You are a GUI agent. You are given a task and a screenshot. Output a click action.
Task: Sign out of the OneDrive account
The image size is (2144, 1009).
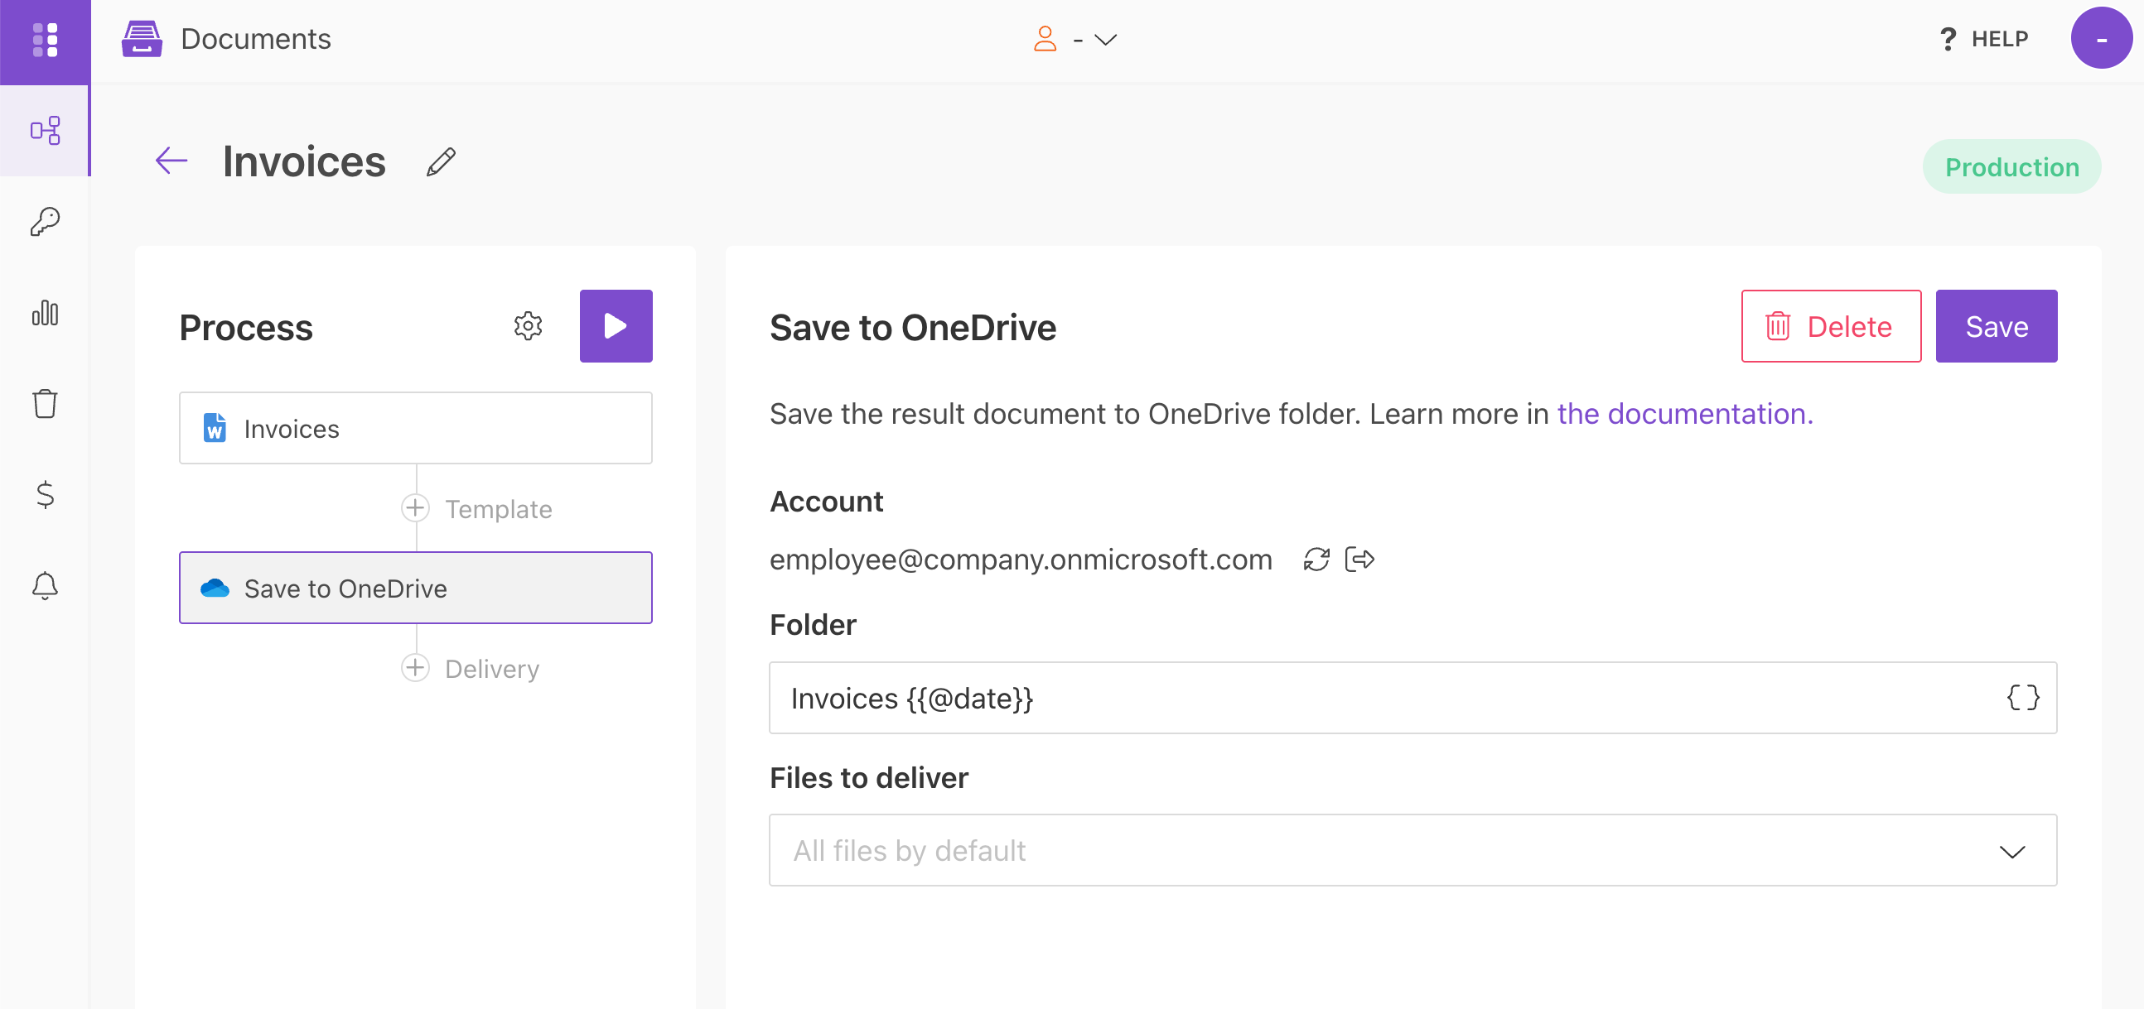coord(1360,560)
